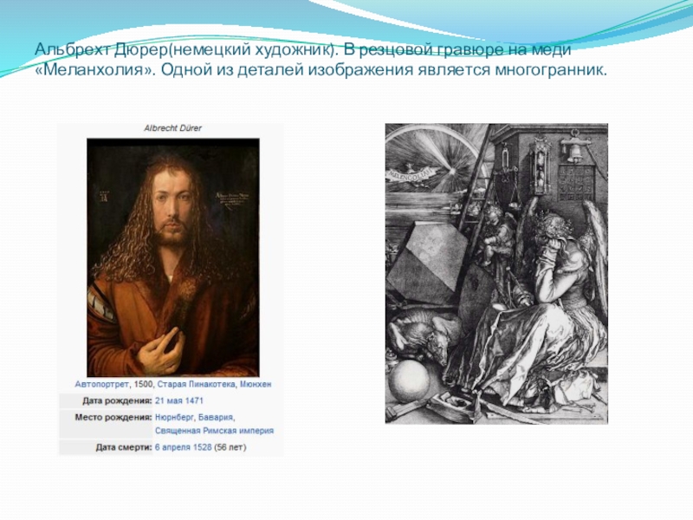Click the Albrecht Dürer self-portrait image
Screen dimensions: 693x520
pyautogui.click(x=172, y=257)
